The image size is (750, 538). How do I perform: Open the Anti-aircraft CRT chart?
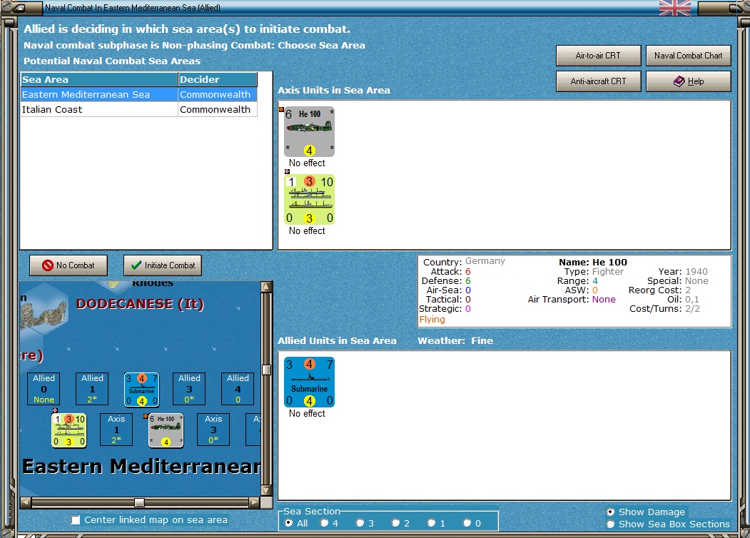pyautogui.click(x=599, y=81)
